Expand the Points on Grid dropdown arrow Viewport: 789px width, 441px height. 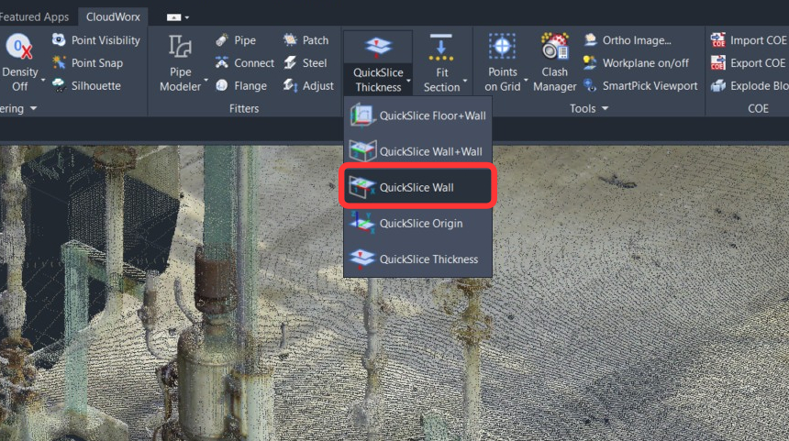click(526, 80)
